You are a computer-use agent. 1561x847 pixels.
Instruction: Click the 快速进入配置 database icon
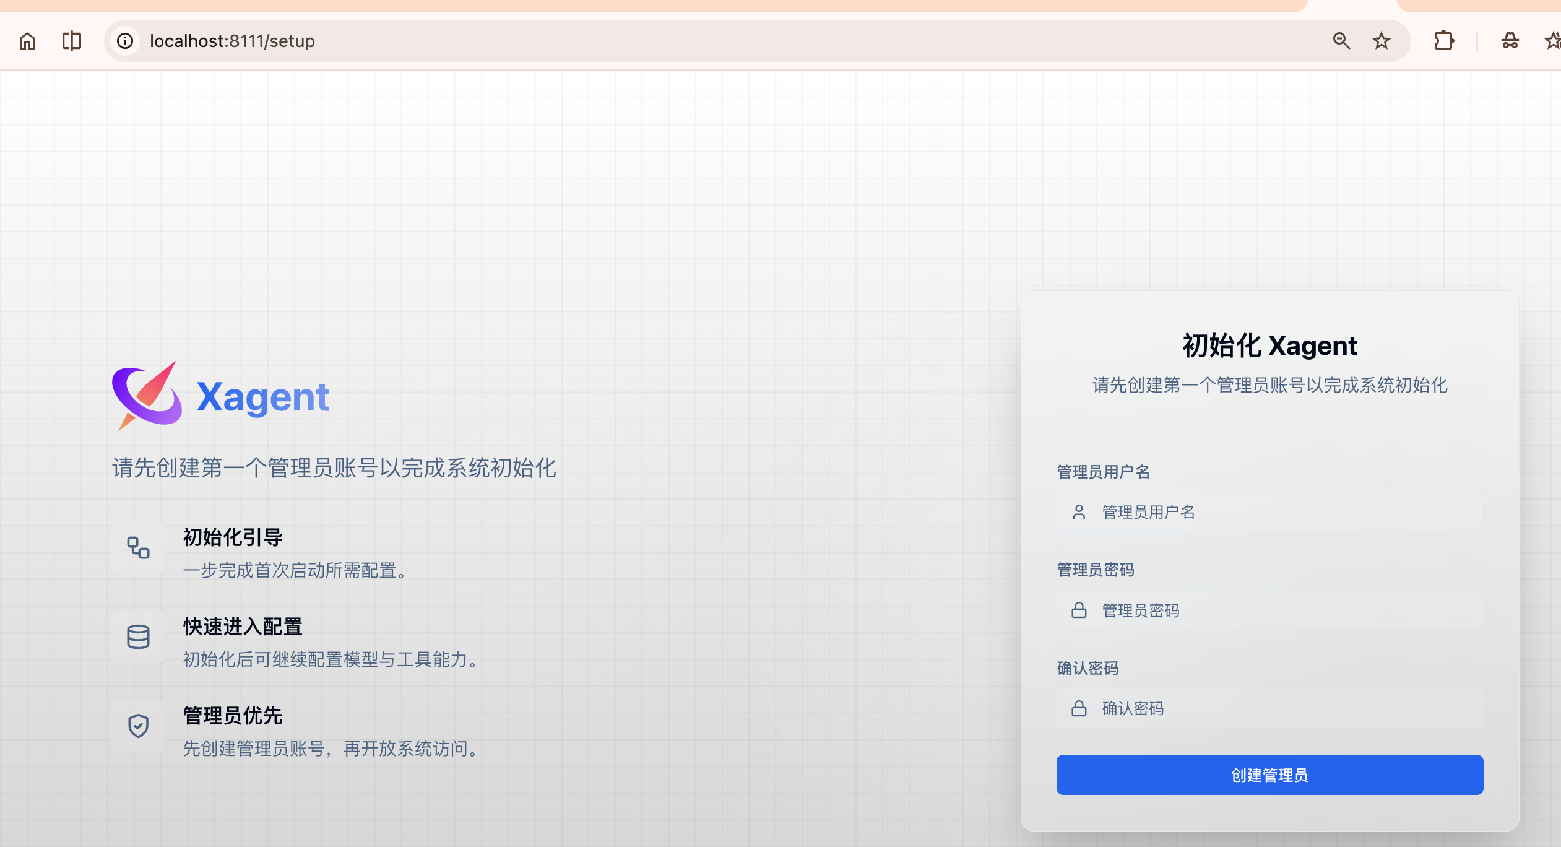(138, 637)
